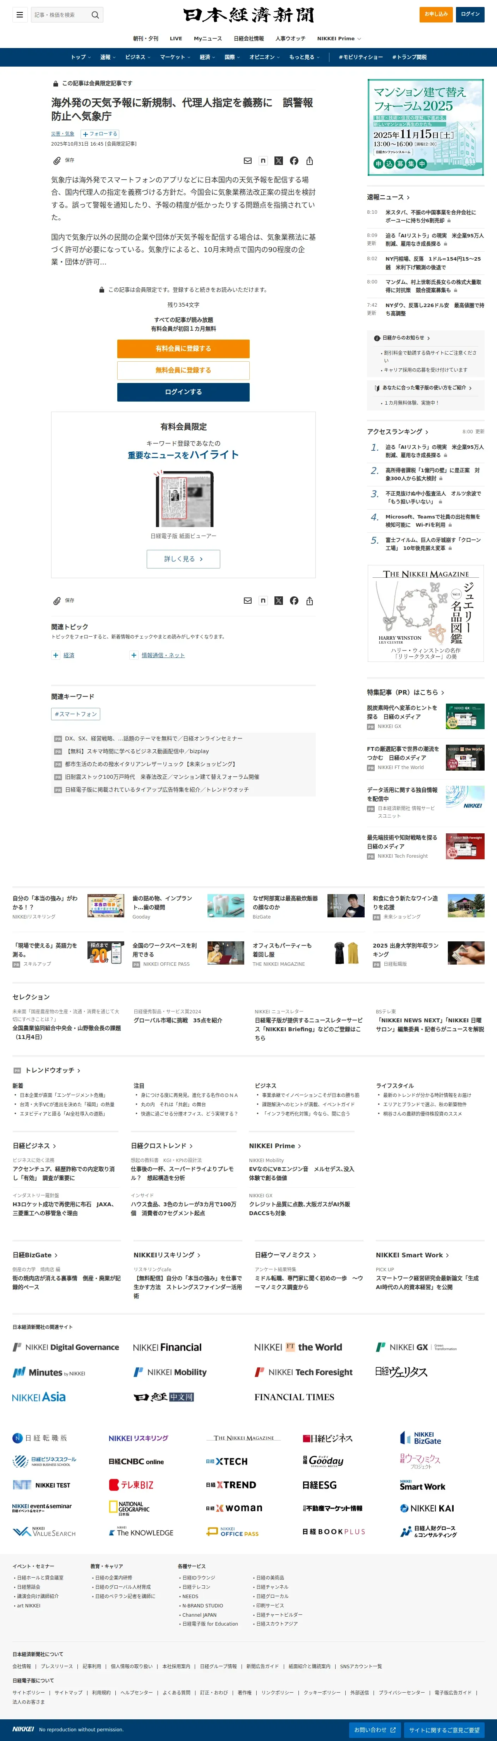Open NIKKEI Asia logo
Image resolution: width=497 pixels, height=1741 pixels.
39,1397
